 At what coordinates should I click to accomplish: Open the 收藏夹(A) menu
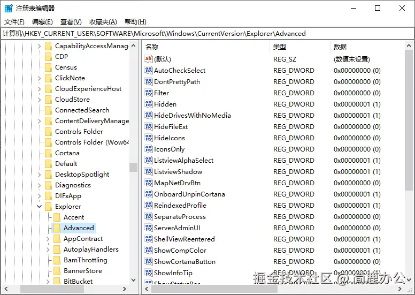(103, 22)
